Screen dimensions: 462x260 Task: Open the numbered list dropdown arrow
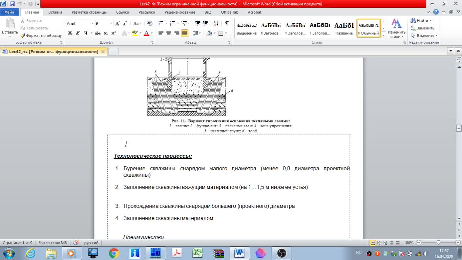click(177, 23)
